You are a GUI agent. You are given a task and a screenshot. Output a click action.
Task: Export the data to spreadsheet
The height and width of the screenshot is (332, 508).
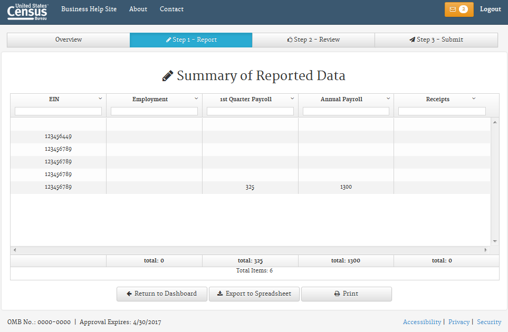(x=254, y=294)
